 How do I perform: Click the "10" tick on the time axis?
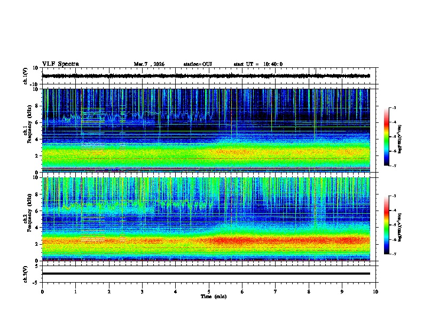[375, 292]
